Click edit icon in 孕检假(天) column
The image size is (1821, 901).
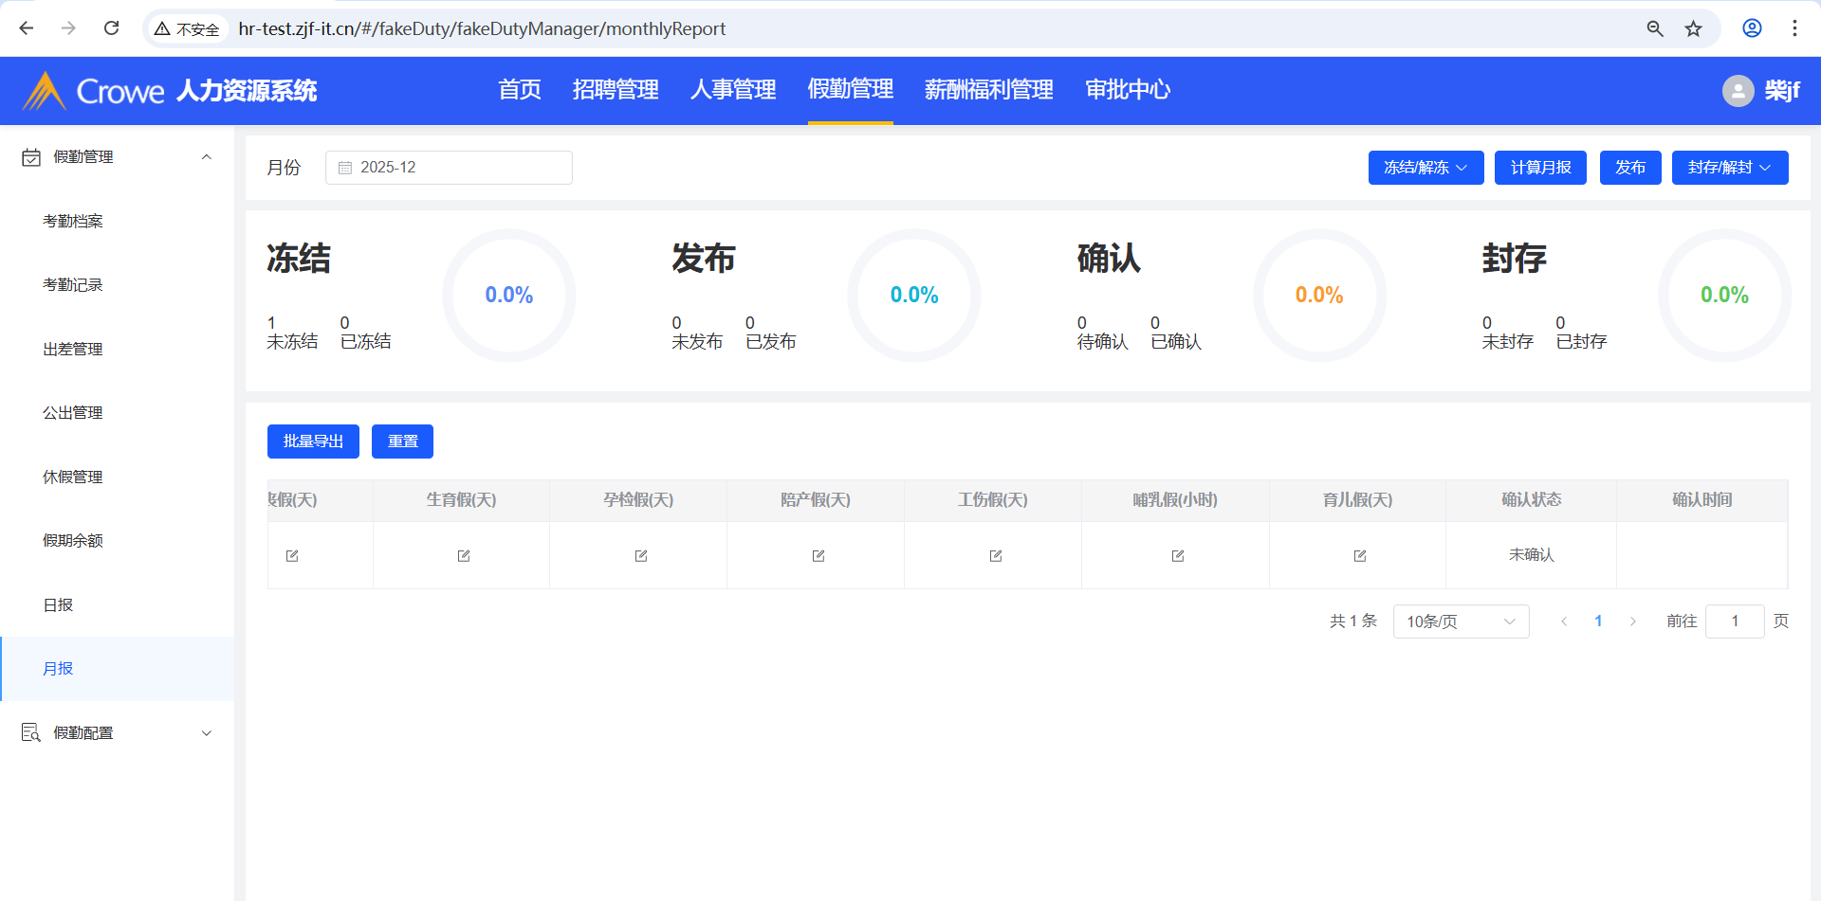click(640, 556)
